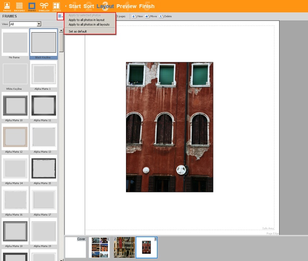Open the Frames options menu button
308x261 pixels.
coord(60,16)
